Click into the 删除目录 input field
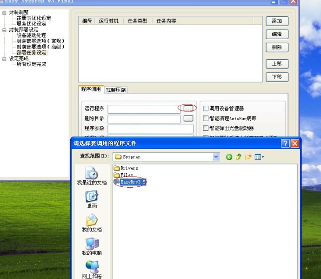The width and height of the screenshot is (321, 279). click(144, 119)
